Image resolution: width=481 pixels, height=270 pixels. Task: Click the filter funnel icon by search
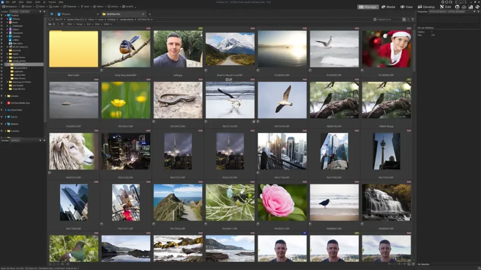pyautogui.click(x=412, y=19)
